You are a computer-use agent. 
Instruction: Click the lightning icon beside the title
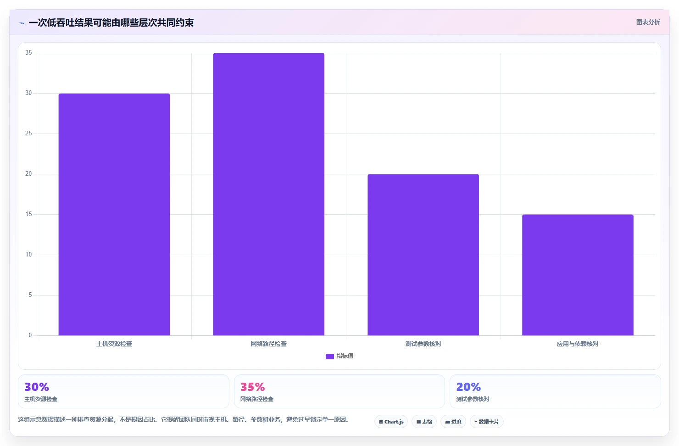pyautogui.click(x=22, y=23)
